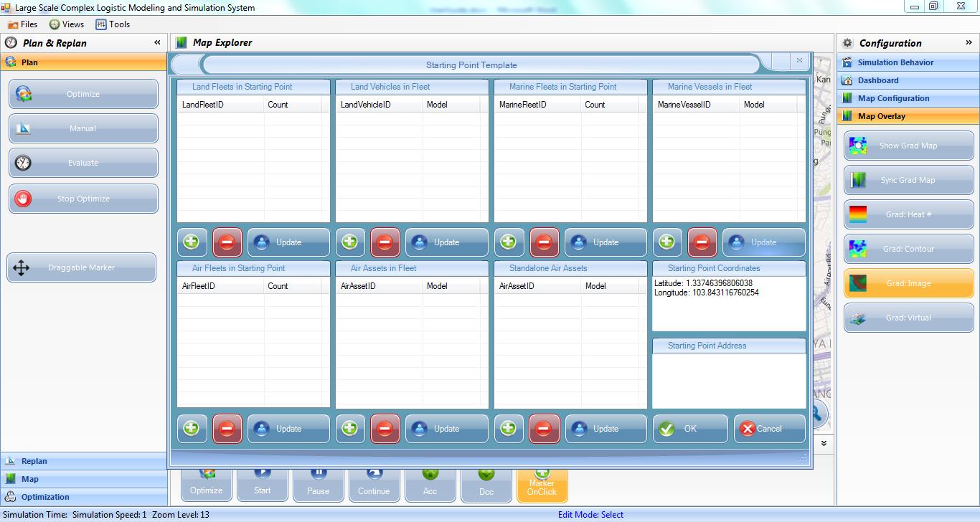This screenshot has height=522, width=980.
Task: Remove an Air Fleet with the red minus icon
Action: (227, 428)
